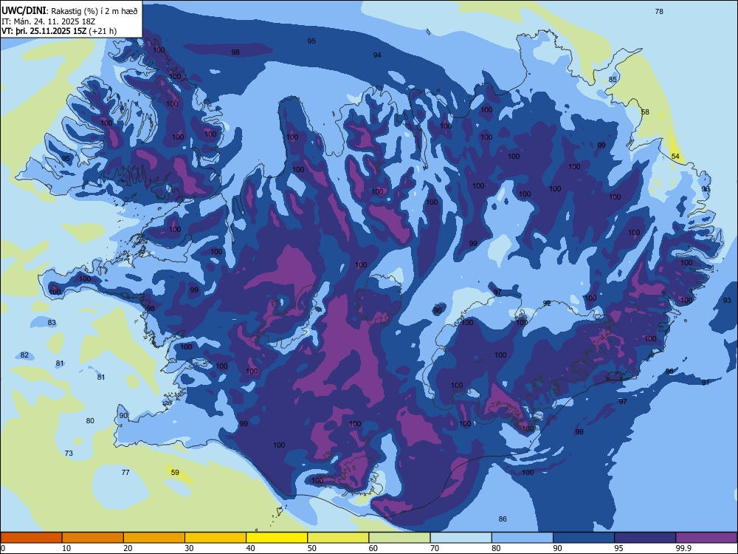
Task: Click the '70' legend tick label
Action: click(435, 548)
